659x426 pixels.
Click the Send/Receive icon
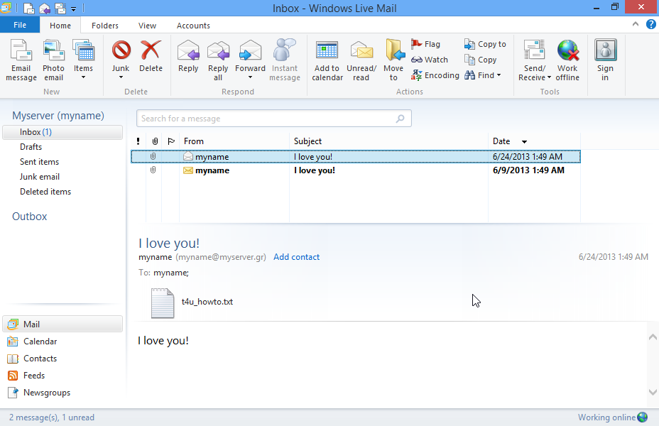click(x=534, y=50)
